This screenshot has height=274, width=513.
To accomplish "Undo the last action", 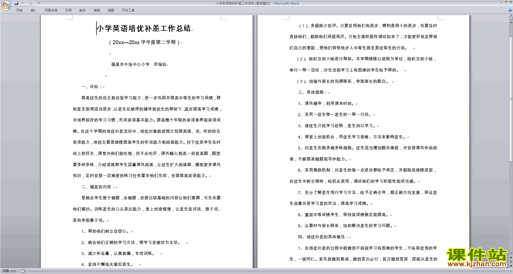I will coord(22,3).
